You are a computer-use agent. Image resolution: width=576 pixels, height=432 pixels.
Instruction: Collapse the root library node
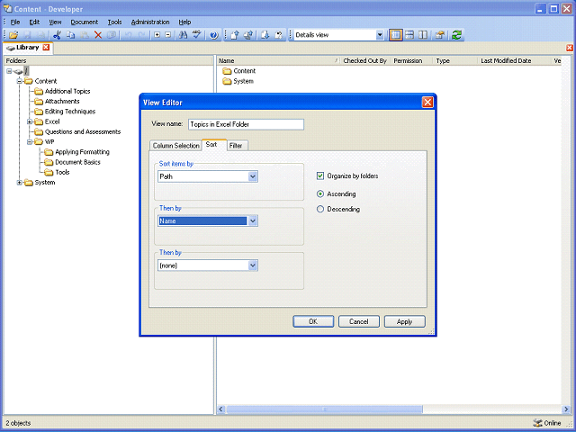point(9,71)
